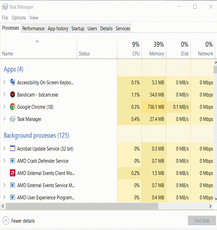Select Google Chrome 736.1 MB memory cell

(154, 107)
